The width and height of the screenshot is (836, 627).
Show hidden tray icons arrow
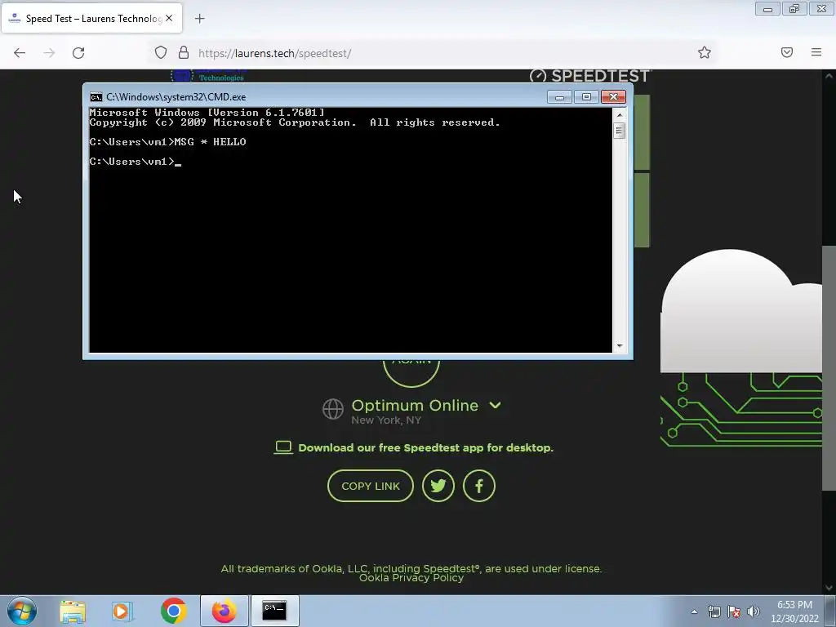point(694,611)
